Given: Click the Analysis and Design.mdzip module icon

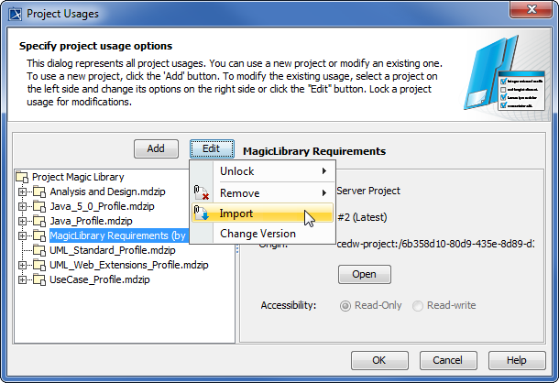Looking at the screenshot, I should (x=39, y=191).
